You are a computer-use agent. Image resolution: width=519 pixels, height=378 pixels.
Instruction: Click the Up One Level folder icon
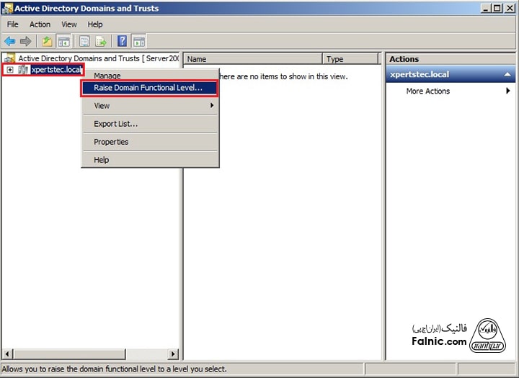click(x=47, y=41)
